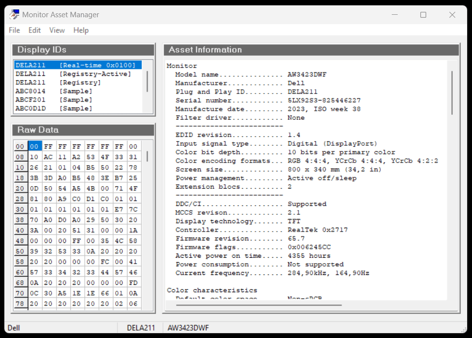
Task: Select byte FD in row 68
Action: (x=133, y=283)
